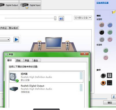Select the pink rear panel jack

[110, 39]
